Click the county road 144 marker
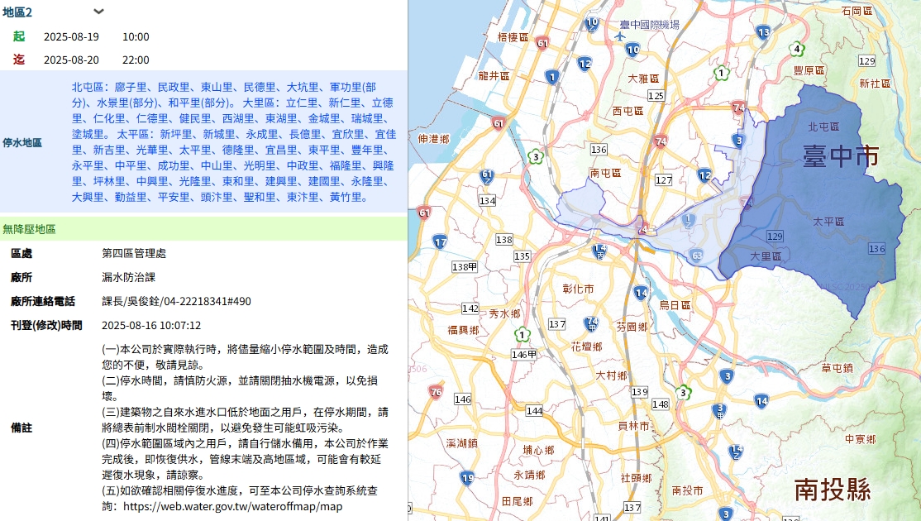 pos(534,411)
